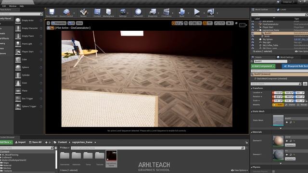Viewport: 308px width, 173px height.
Task: Click the viewport layout maximize icon
Action: coord(236,23)
